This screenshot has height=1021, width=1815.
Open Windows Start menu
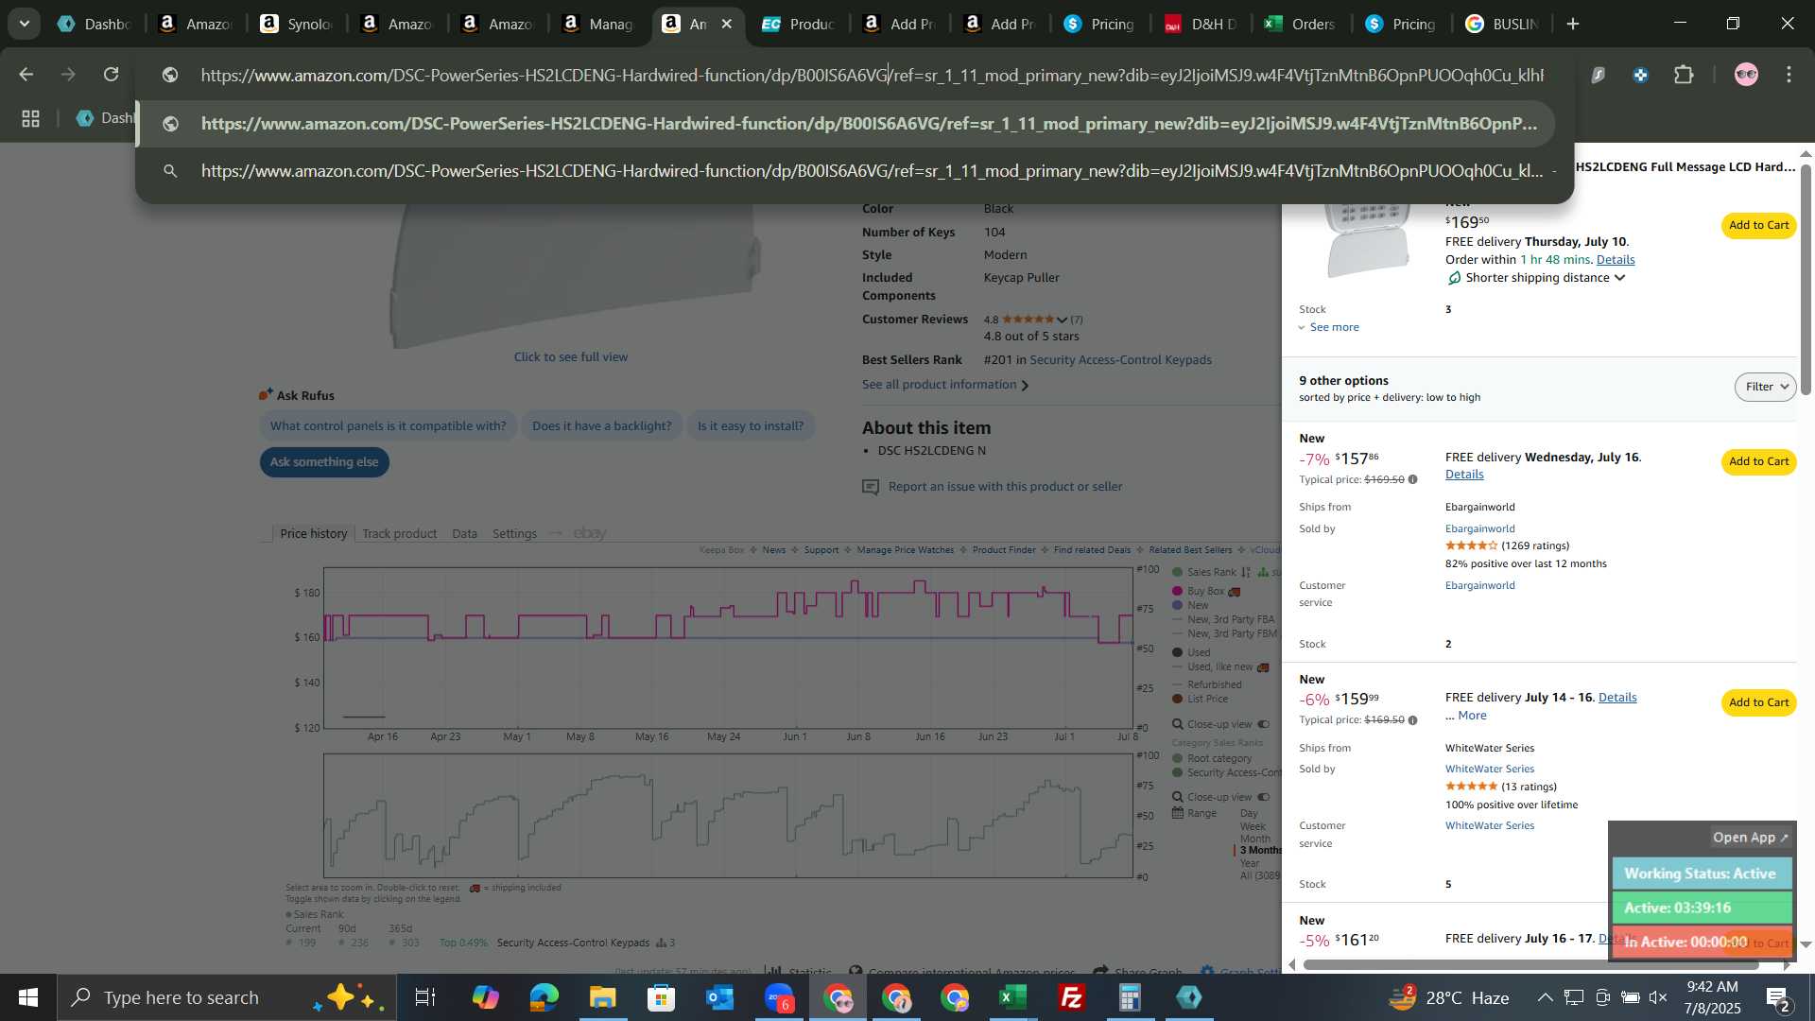point(27,997)
